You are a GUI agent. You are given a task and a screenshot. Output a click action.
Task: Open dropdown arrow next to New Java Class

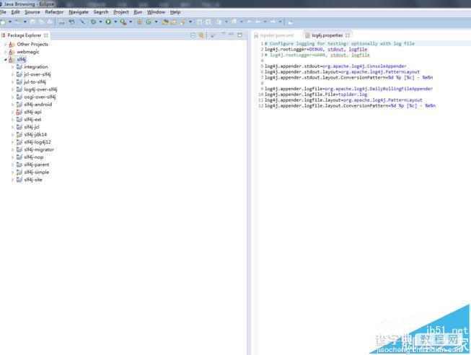click(156, 22)
